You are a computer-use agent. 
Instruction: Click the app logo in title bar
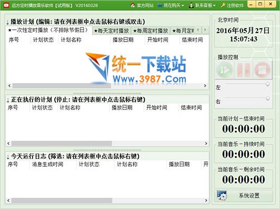point(6,5)
